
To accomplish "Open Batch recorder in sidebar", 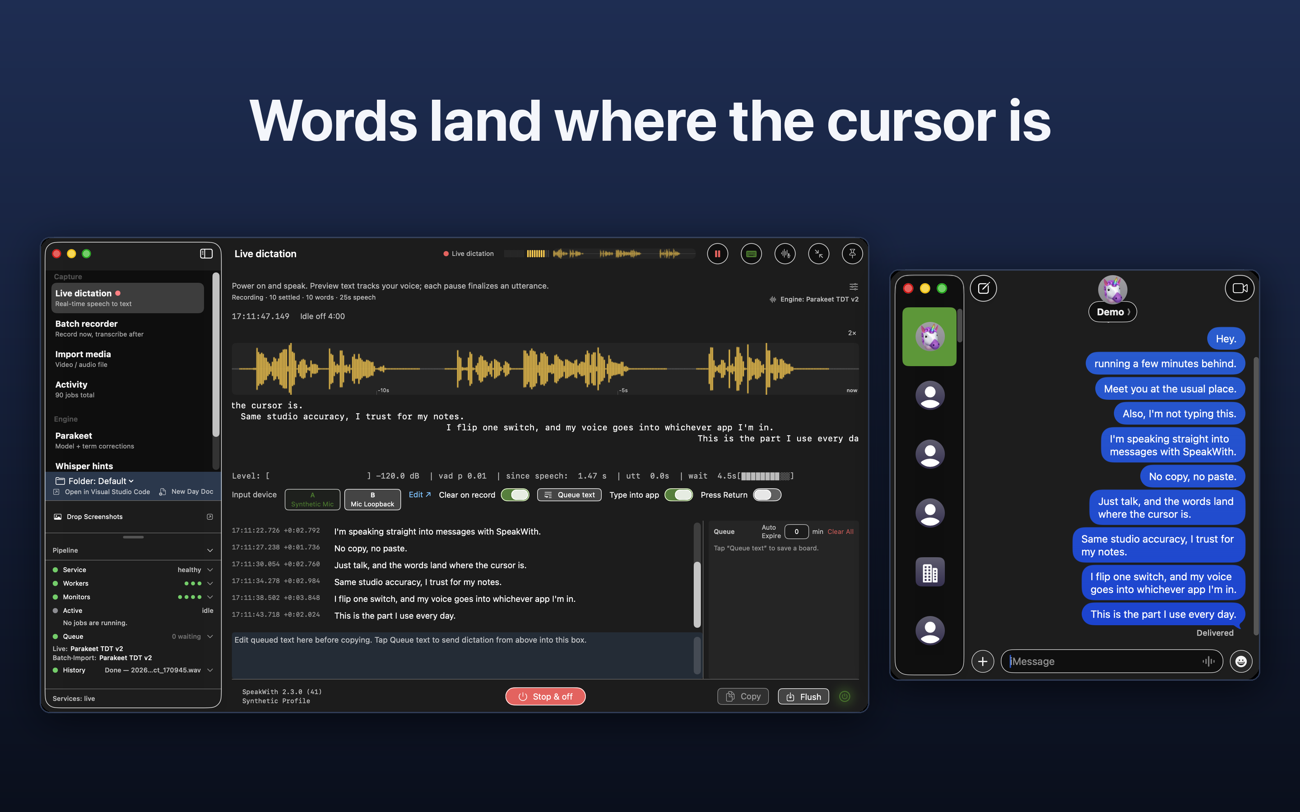I will tap(128, 328).
